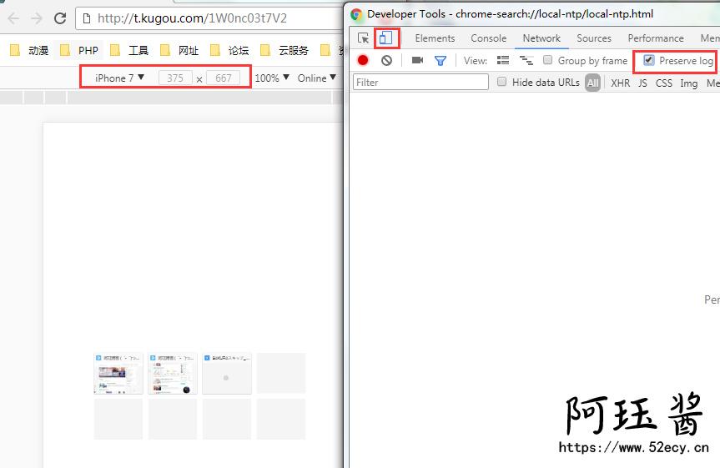Click the inspect element picker icon

(x=363, y=38)
